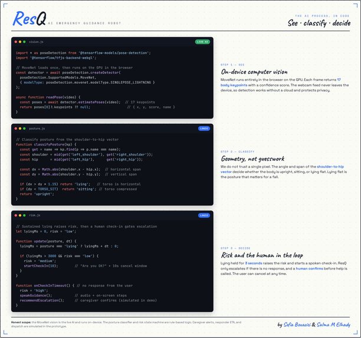Click the "risk = 'high';" code line
Image resolution: width=361 pixels, height=338 pixels.
pyautogui.click(x=34, y=291)
